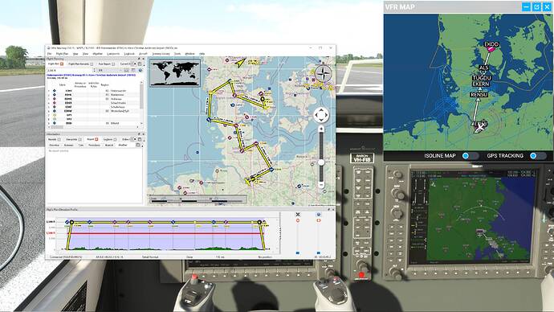Click the RENSU waypoint label on VFR map

click(x=479, y=95)
